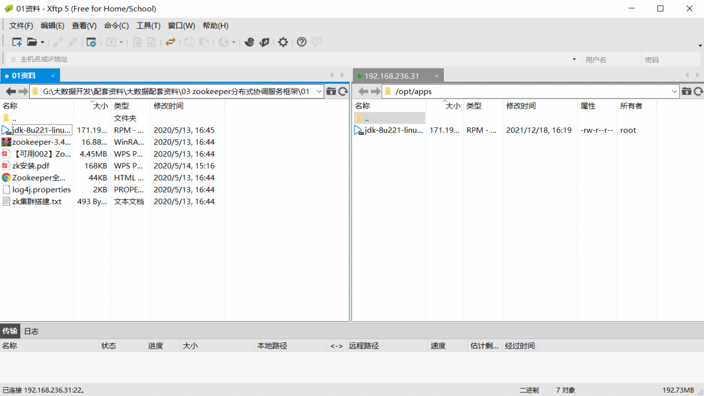Sort remote files by 所有者 column
This screenshot has width=704, height=396.
(636, 106)
